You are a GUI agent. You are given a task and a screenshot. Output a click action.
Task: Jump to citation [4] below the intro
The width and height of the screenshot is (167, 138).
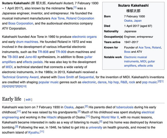6,86
